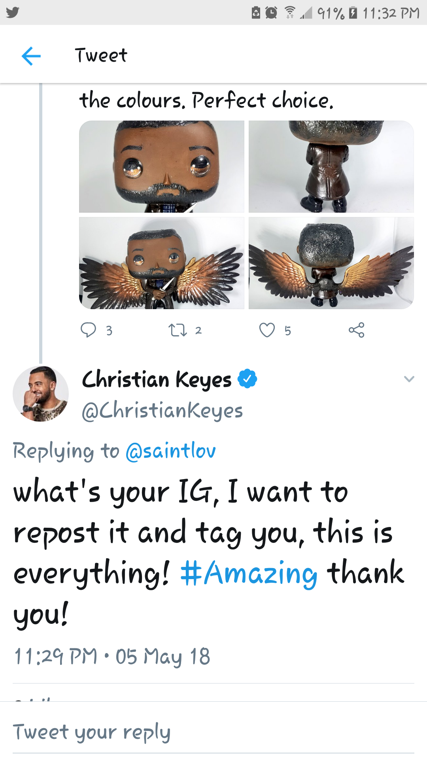Tap the retweet icon
The width and height of the screenshot is (427, 759).
pyautogui.click(x=178, y=330)
